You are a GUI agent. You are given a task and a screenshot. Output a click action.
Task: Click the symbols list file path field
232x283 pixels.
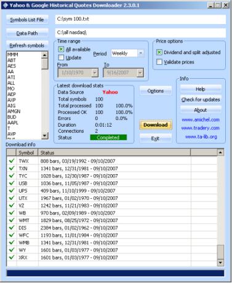pyautogui.click(x=140, y=19)
